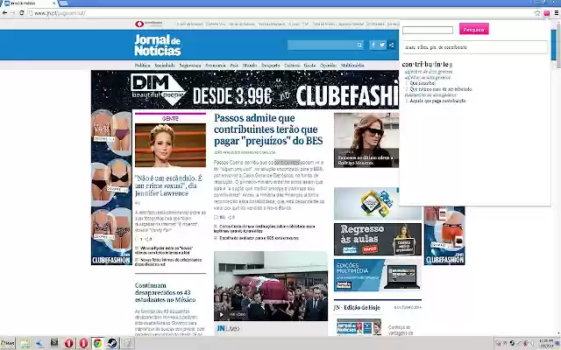Click the browser back arrow

coord(4,13)
